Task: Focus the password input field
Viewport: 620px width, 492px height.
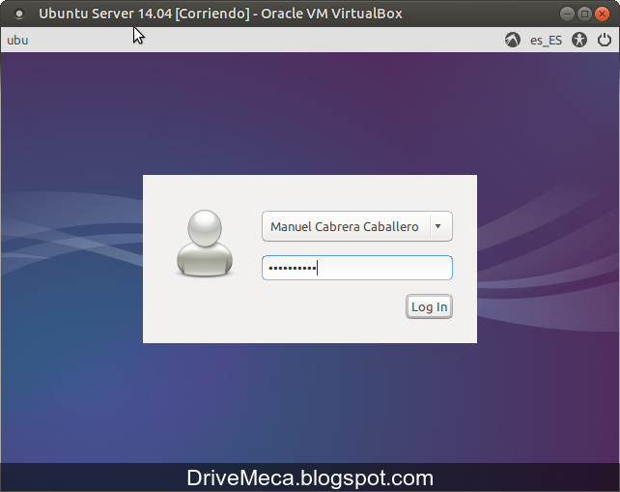Action: pyautogui.click(x=357, y=268)
